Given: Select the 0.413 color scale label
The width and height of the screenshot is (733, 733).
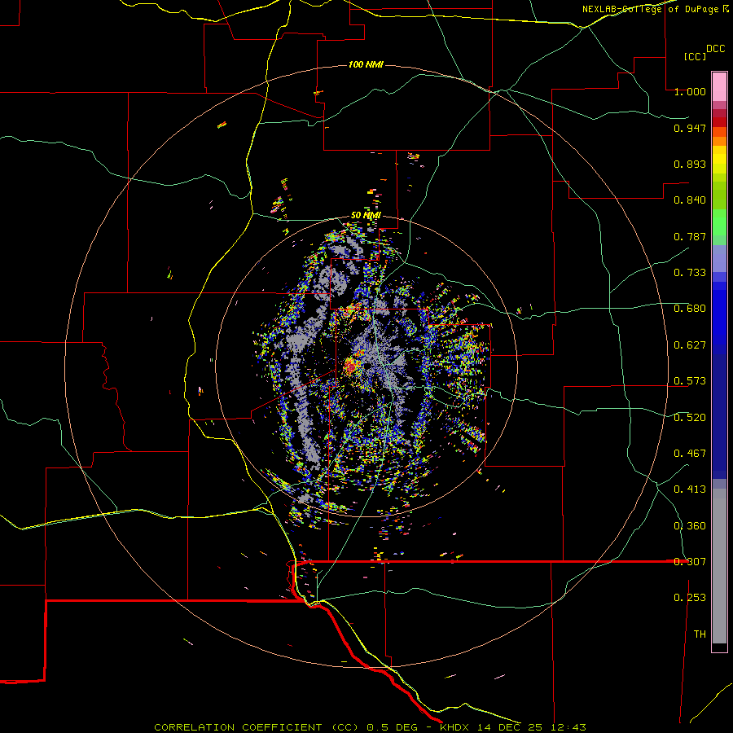Looking at the screenshot, I should point(690,489).
